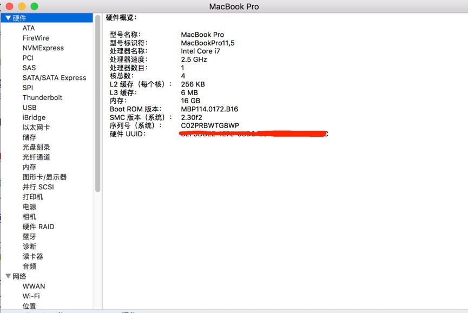Select PCI in the hardware list

coord(28,58)
